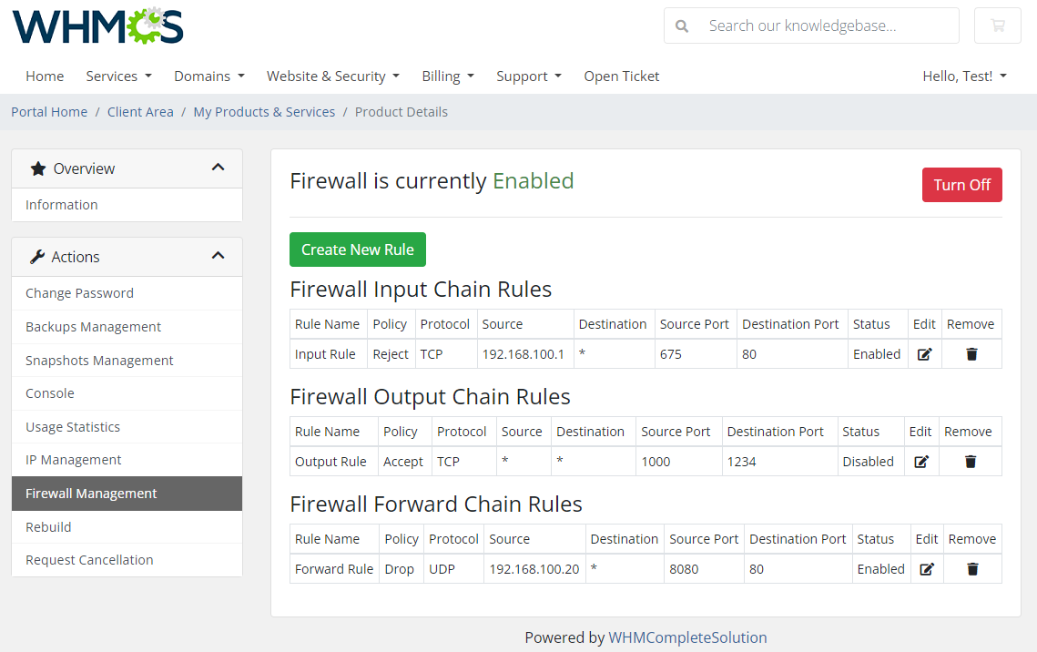The image size is (1037, 652).
Task: Edit the Input Rule with the pencil icon
Action: (924, 354)
